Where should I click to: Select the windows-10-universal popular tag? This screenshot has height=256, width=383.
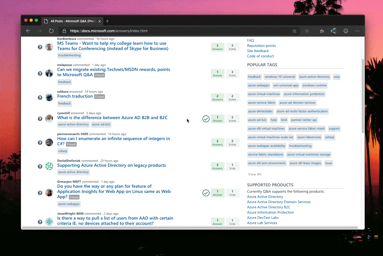point(280,77)
